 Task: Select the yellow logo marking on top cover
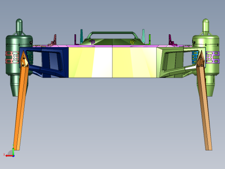[x=133, y=42]
